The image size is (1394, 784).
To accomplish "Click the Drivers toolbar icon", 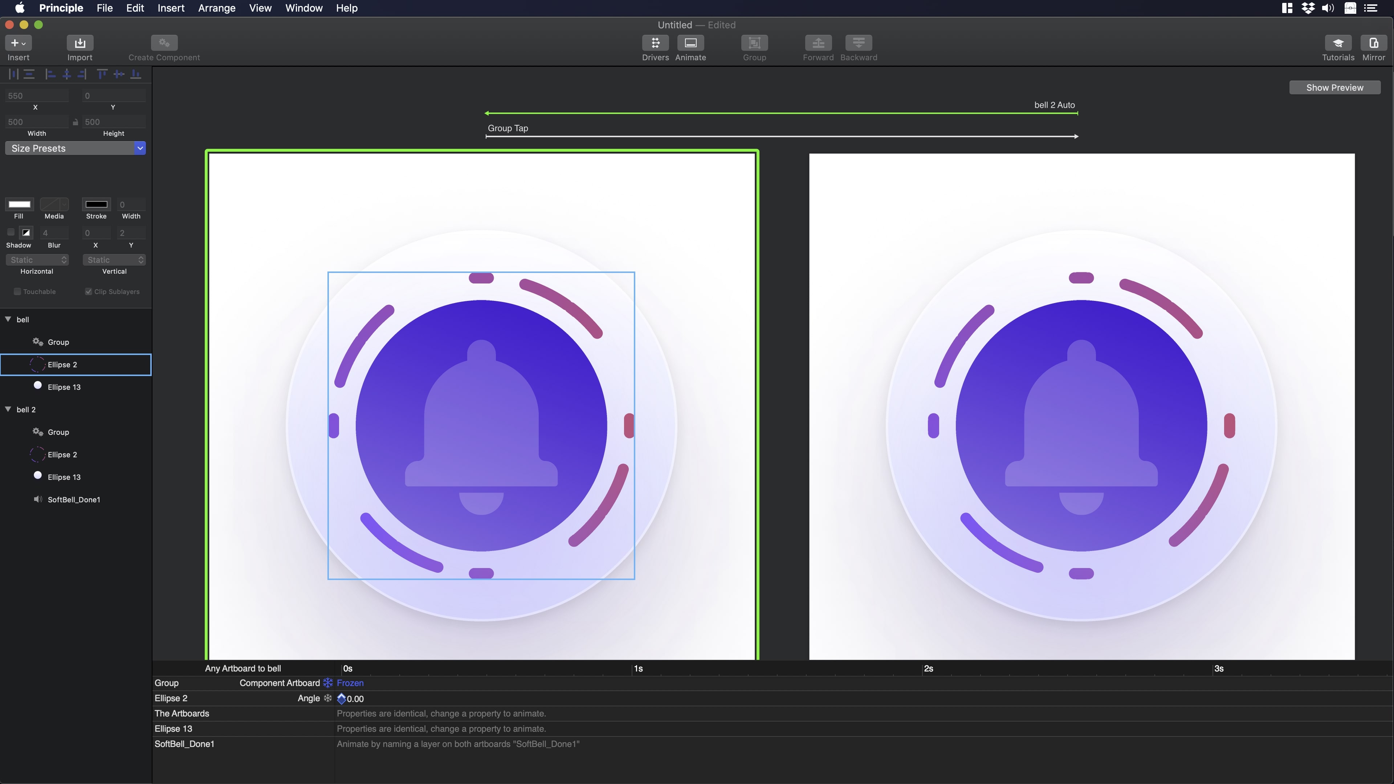I will [655, 43].
